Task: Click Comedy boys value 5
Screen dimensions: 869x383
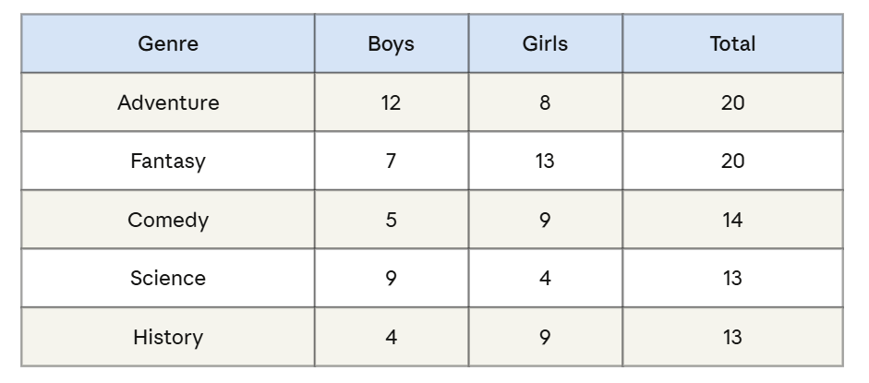Action: [x=392, y=220]
